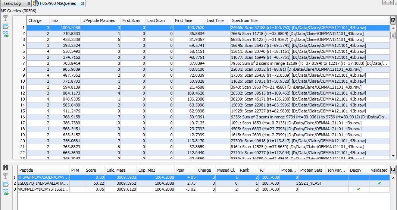Viewport: 397px width, 210px height.
Task: Click add data box icon in peptide panel
Action: point(6,192)
